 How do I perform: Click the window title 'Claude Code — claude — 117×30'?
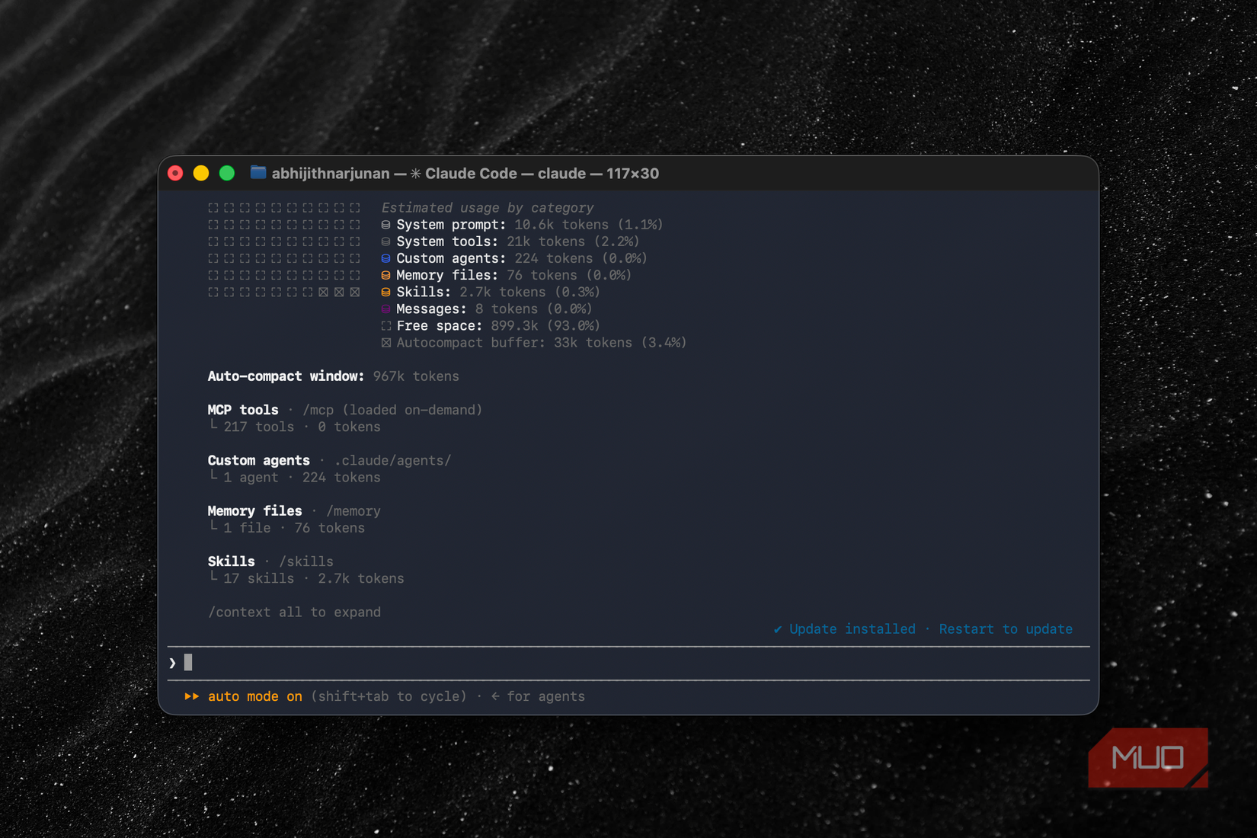tap(542, 174)
